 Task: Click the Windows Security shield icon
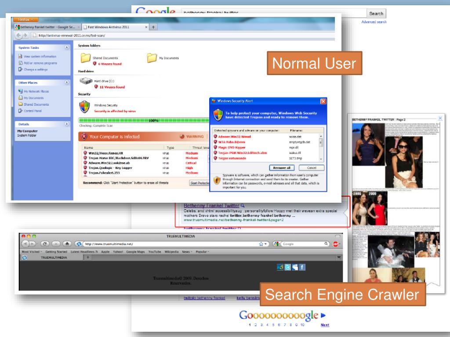point(84,107)
